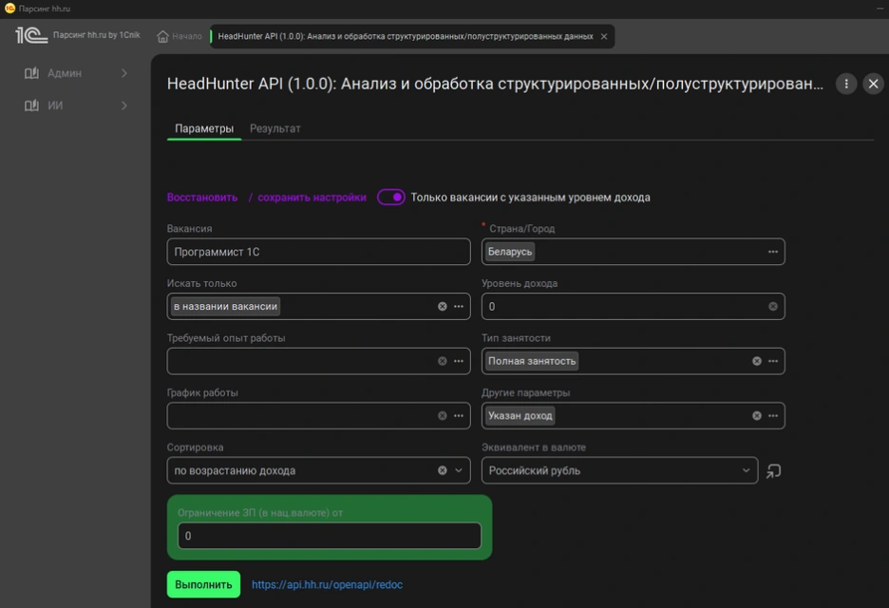This screenshot has width=889, height=608.
Task: Open selection list for Другие параметры
Action: click(x=773, y=416)
